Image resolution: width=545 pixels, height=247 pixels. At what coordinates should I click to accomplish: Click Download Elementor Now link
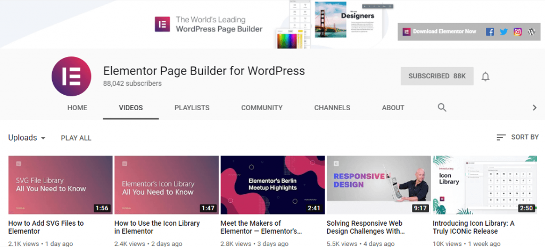pos(444,31)
